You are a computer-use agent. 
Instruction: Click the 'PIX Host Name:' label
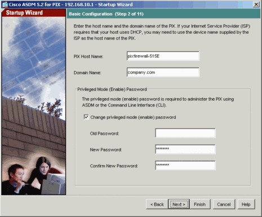pos(88,56)
